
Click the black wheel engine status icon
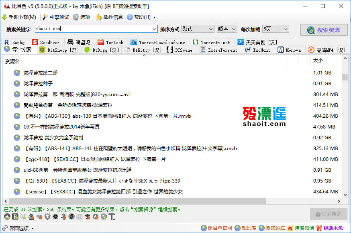coord(55,217)
